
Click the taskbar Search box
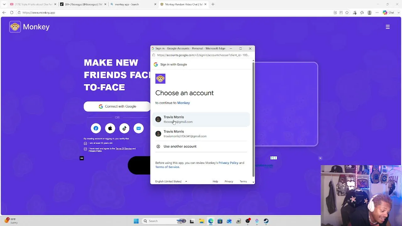(x=164, y=221)
